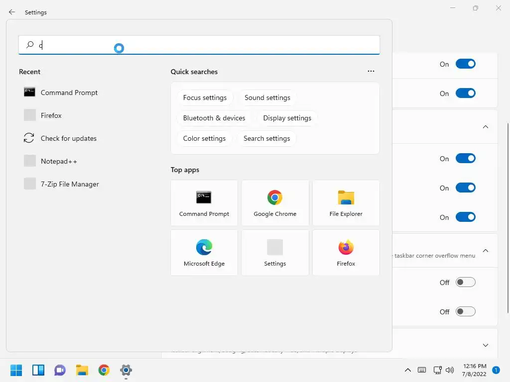Launch Microsoft Edge from Top apps
This screenshot has height=382, width=510.
click(204, 253)
